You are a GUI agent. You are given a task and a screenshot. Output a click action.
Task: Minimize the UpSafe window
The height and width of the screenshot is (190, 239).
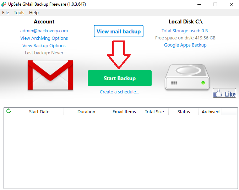[x=199, y=4]
